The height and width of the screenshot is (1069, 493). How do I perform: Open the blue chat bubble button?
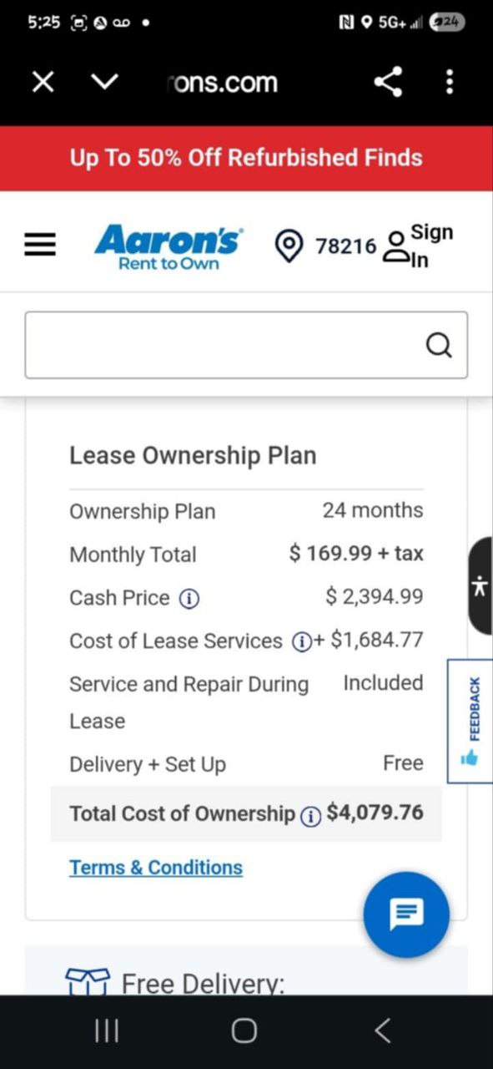(406, 914)
